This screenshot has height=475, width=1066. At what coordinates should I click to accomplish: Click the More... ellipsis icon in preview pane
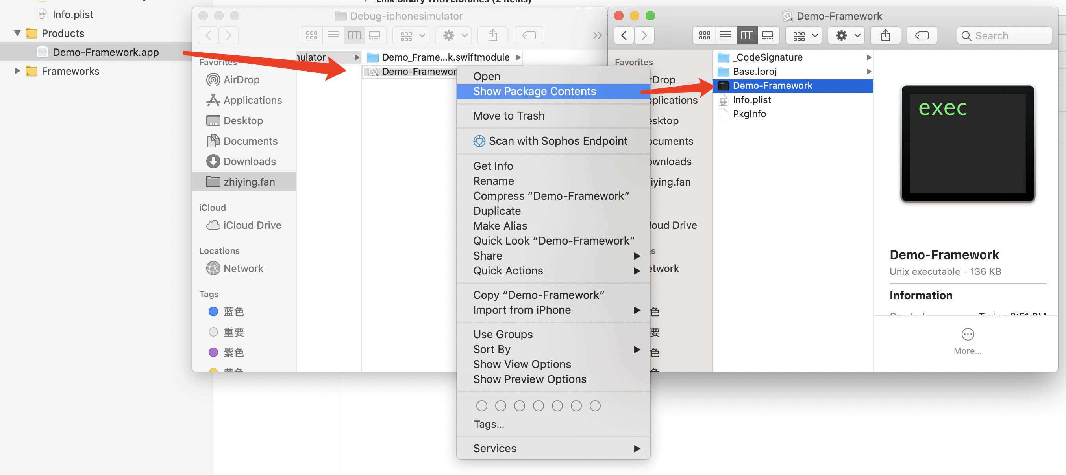pos(968,334)
